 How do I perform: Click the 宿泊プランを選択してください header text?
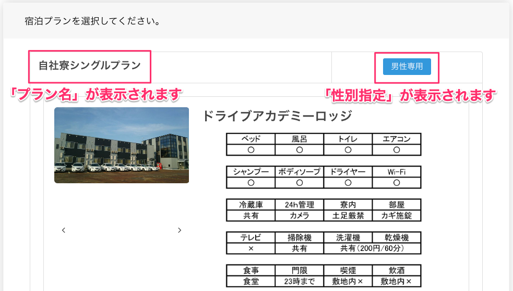(x=92, y=22)
